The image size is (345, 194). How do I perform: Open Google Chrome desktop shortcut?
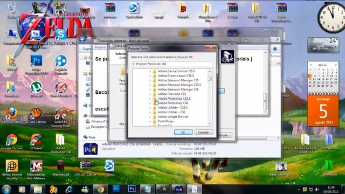pos(12,142)
